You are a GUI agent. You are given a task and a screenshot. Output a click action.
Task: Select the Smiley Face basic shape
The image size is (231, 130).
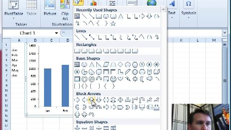(113, 79)
